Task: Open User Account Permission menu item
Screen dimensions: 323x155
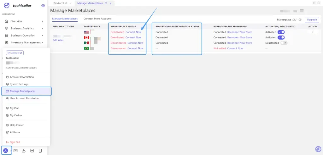Action: coord(24,98)
